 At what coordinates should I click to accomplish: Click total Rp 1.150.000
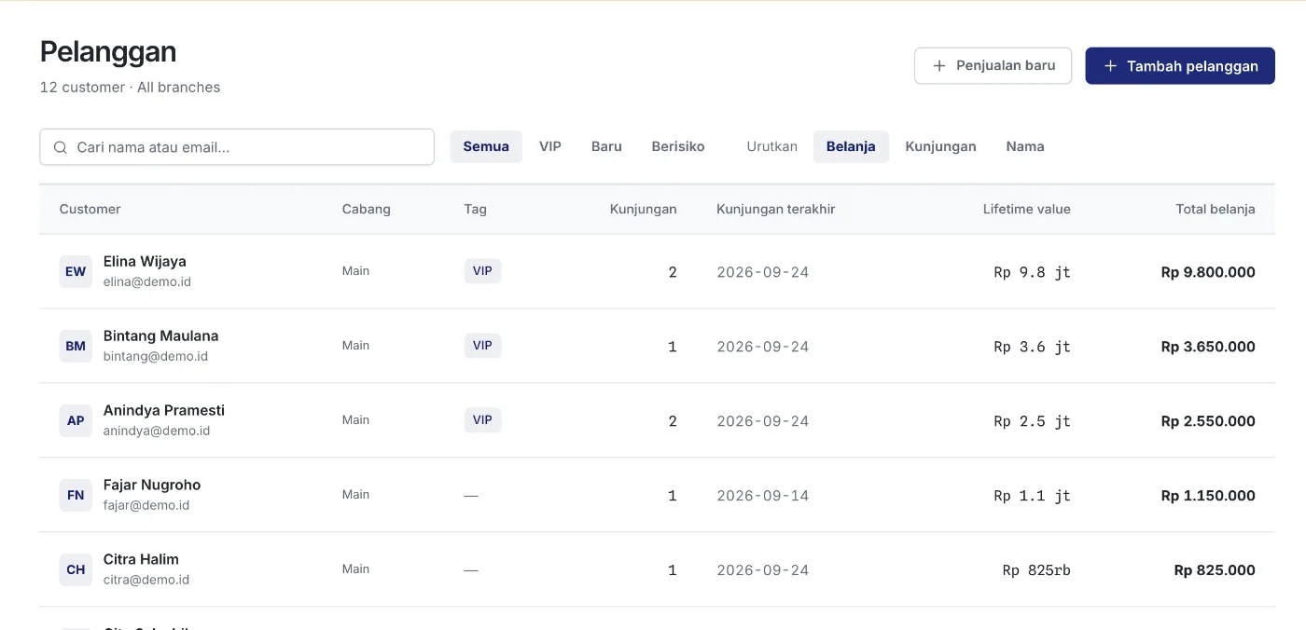click(1208, 496)
